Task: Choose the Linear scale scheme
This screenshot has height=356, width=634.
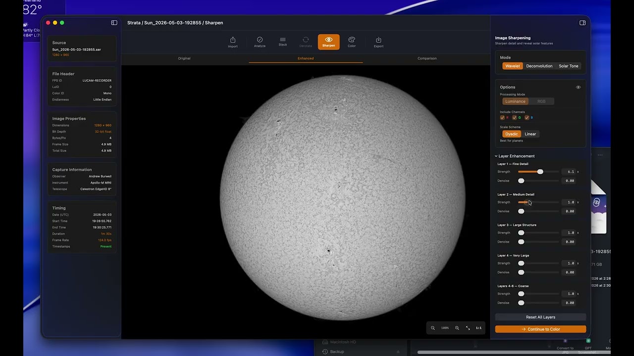Action: (x=530, y=134)
